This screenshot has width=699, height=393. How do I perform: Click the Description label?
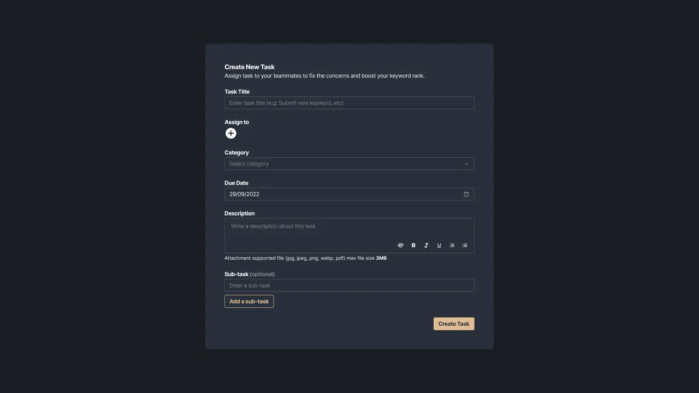tap(239, 213)
